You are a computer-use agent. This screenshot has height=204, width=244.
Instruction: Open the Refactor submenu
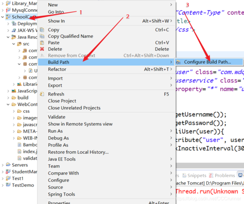tap(107, 69)
